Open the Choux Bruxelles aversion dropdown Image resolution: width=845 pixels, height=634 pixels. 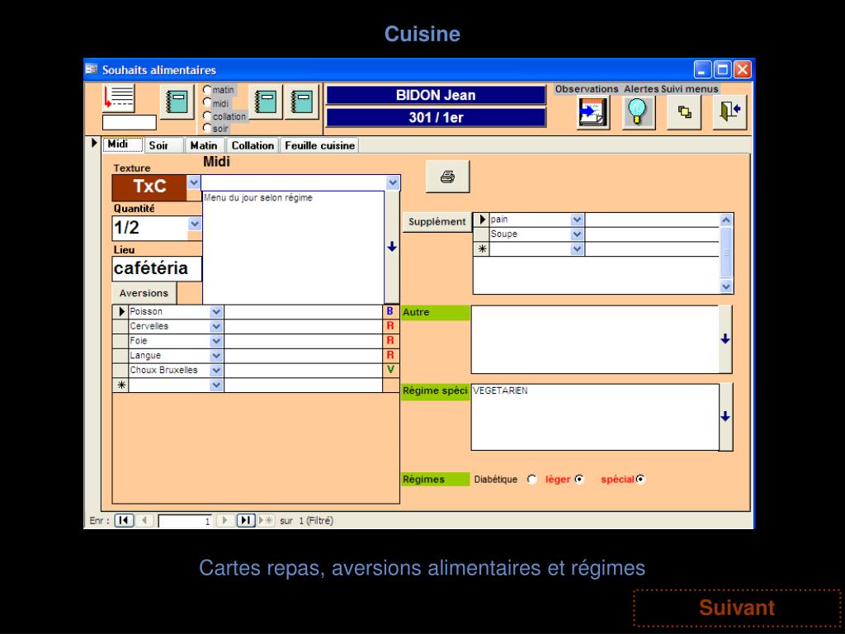216,371
